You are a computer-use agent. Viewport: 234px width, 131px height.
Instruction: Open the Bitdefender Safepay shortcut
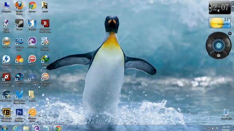[x=6, y=79]
